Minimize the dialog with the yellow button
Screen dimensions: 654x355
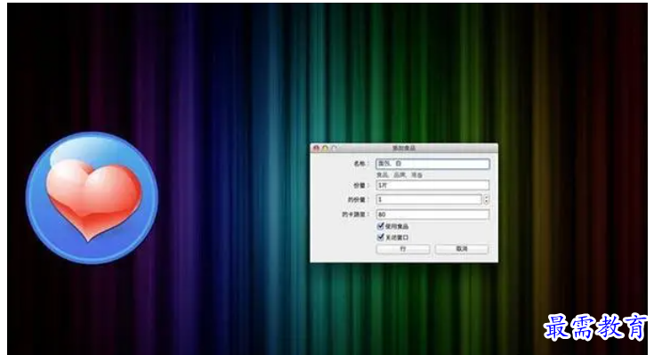[325, 148]
